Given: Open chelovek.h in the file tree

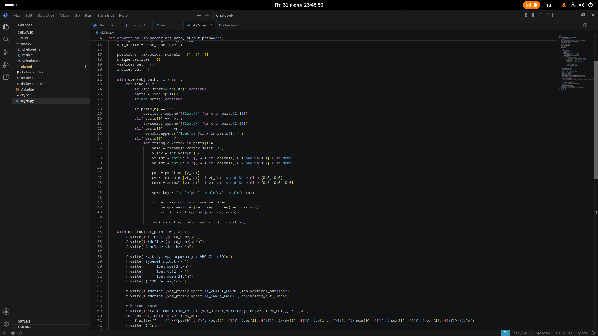Looking at the screenshot, I should click(x=51, y=49).
